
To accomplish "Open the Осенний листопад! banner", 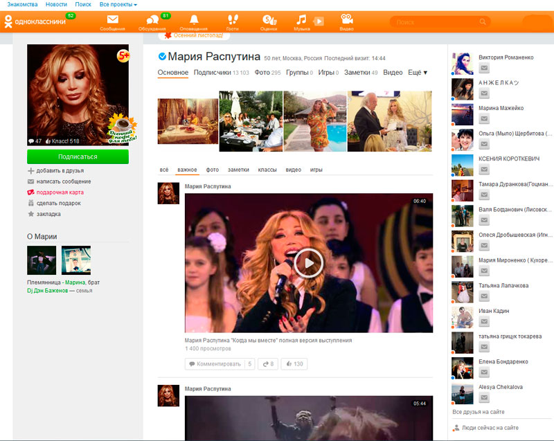I will tap(194, 35).
